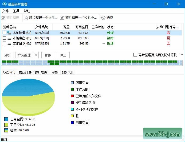The height and width of the screenshot is (142, 185).
Task: Click the purple MFT 保留区域 swatch
Action: (x=72, y=103)
